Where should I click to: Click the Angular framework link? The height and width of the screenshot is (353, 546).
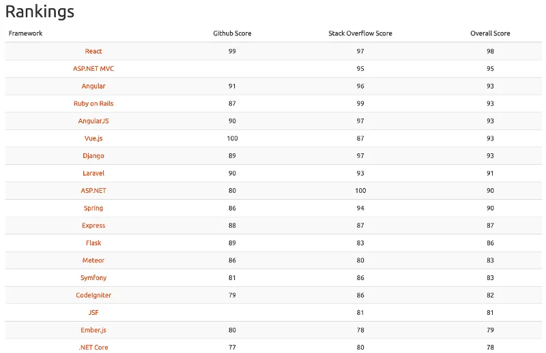pos(94,86)
